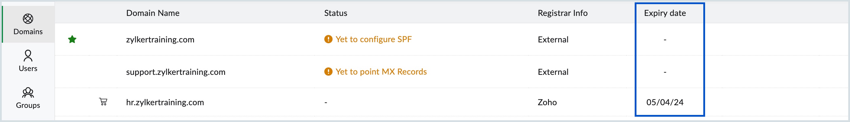
Task: Click the "Yet to point MX Records" link
Action: (381, 72)
